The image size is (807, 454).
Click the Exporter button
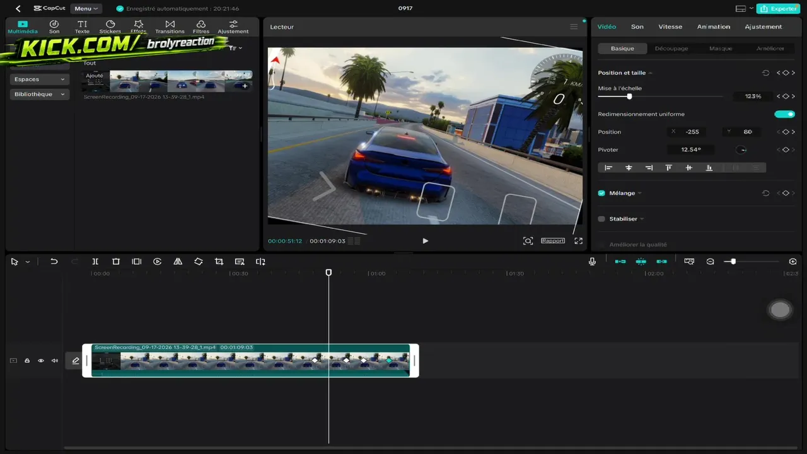coord(779,9)
